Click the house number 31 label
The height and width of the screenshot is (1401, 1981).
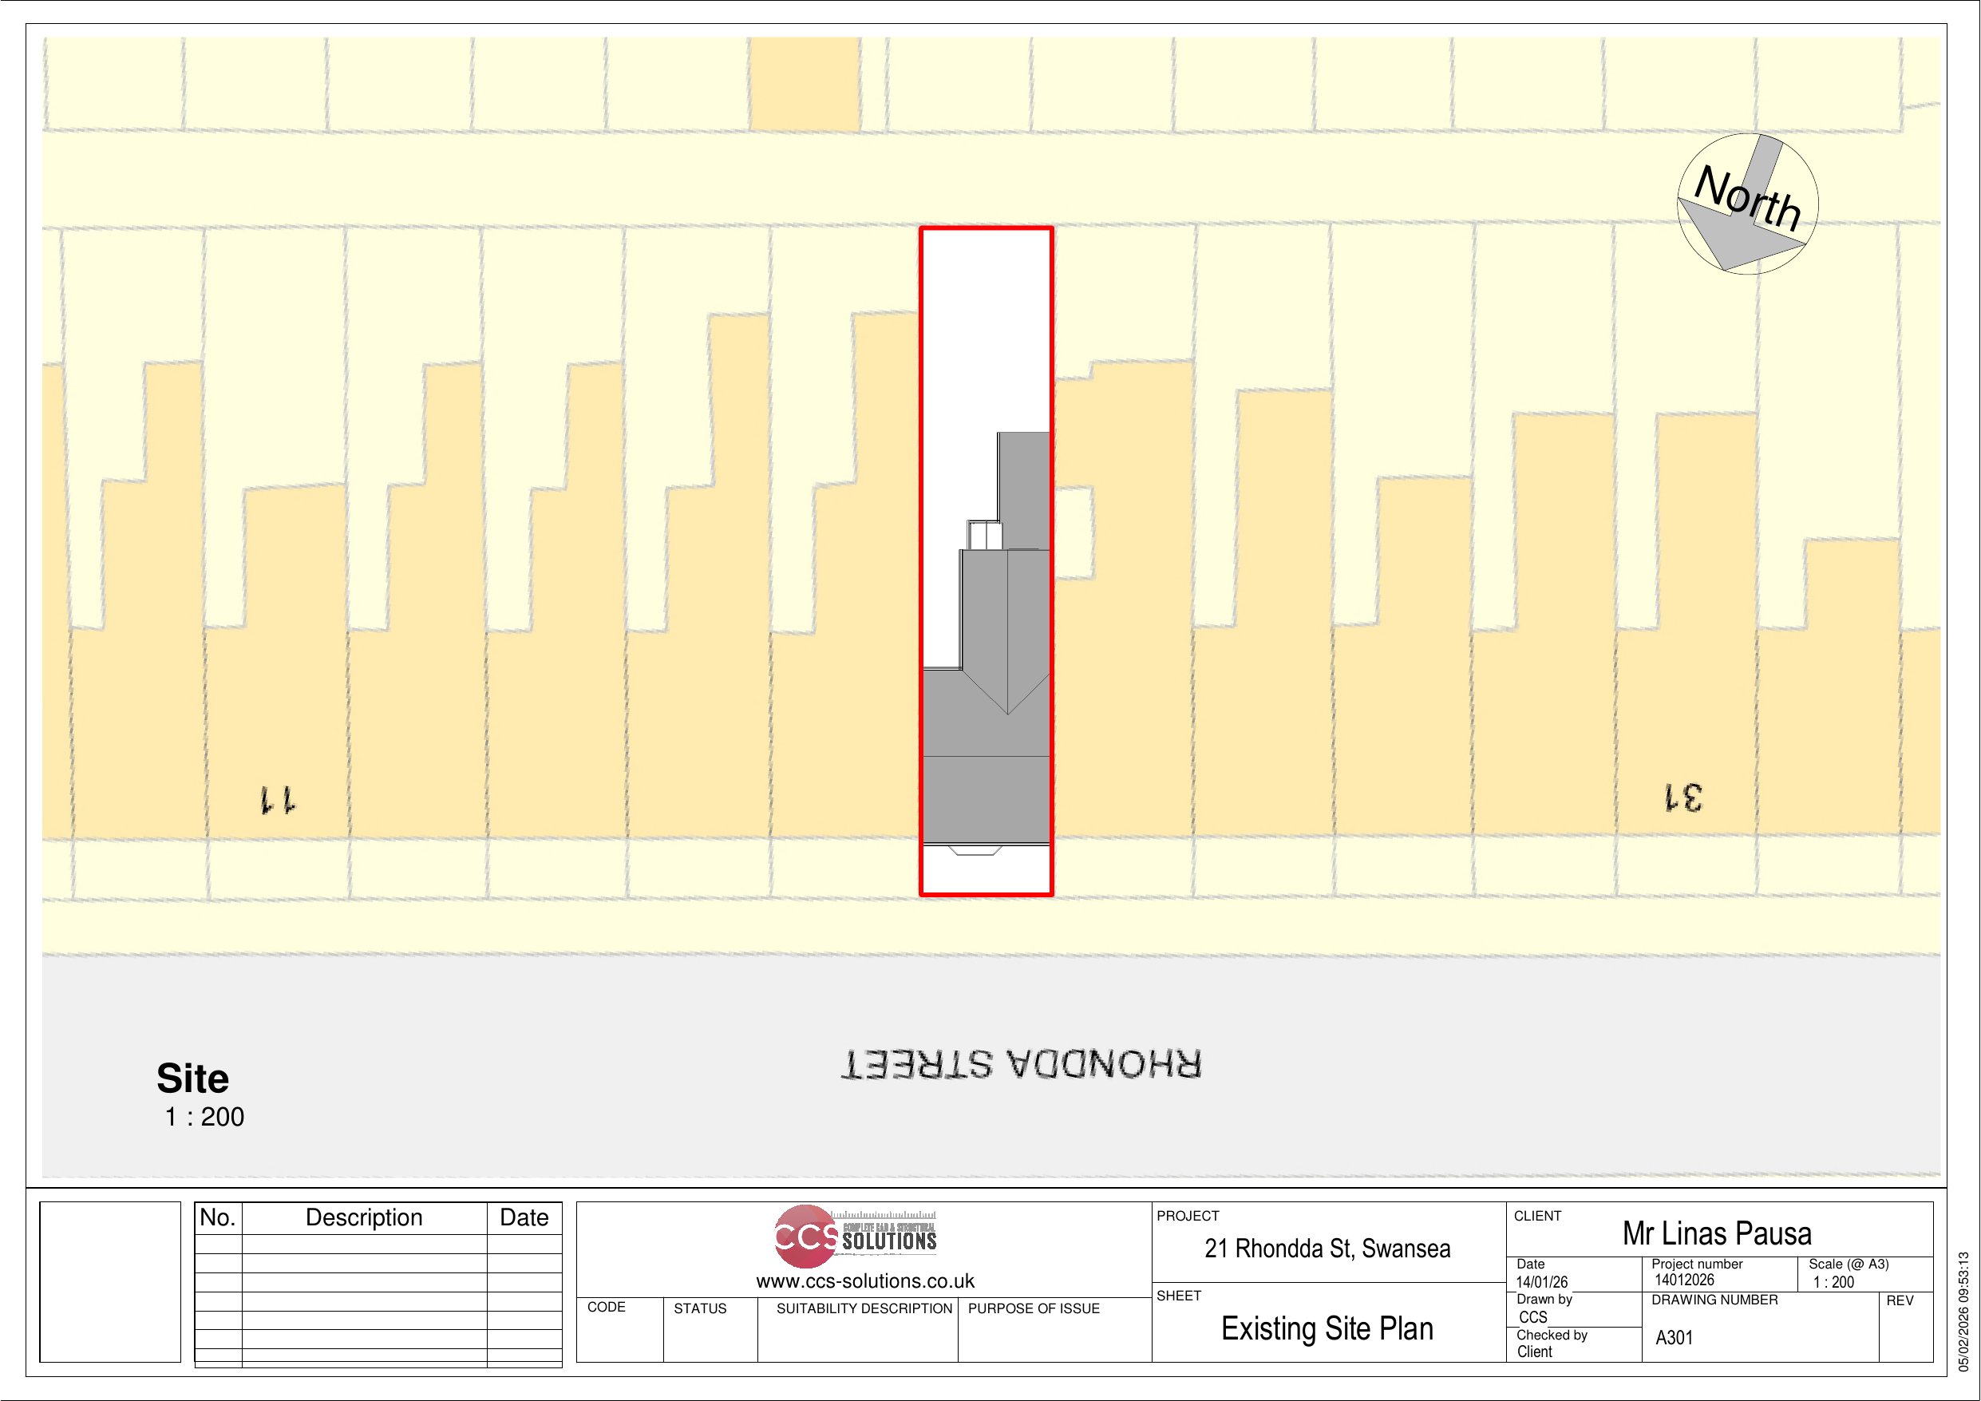1683,797
